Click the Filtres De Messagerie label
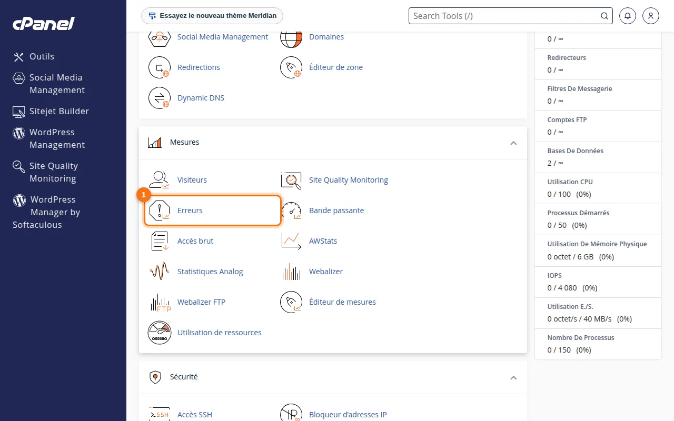Screen dimensions: 674x421 (x=580, y=89)
